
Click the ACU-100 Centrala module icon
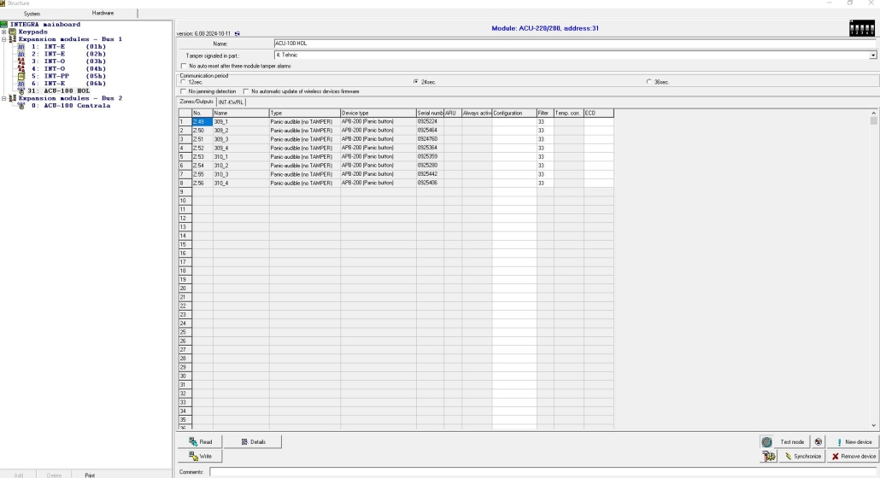[x=21, y=105]
